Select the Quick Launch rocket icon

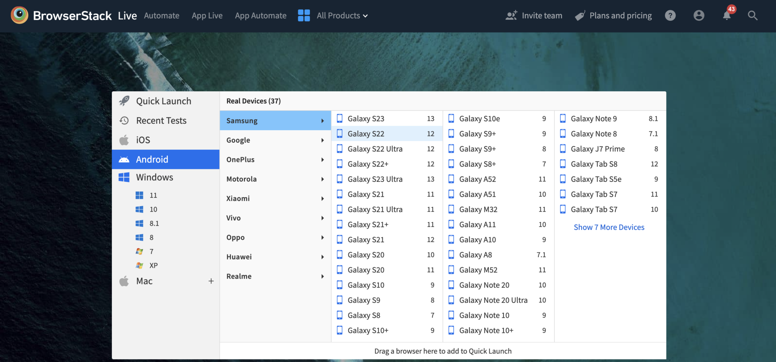coord(124,101)
